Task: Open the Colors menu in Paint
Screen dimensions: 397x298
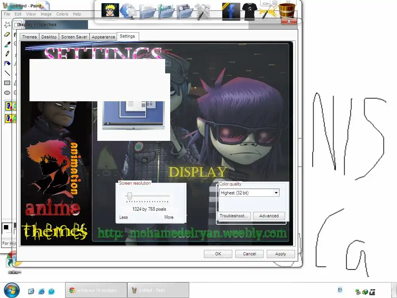Action: click(x=62, y=14)
